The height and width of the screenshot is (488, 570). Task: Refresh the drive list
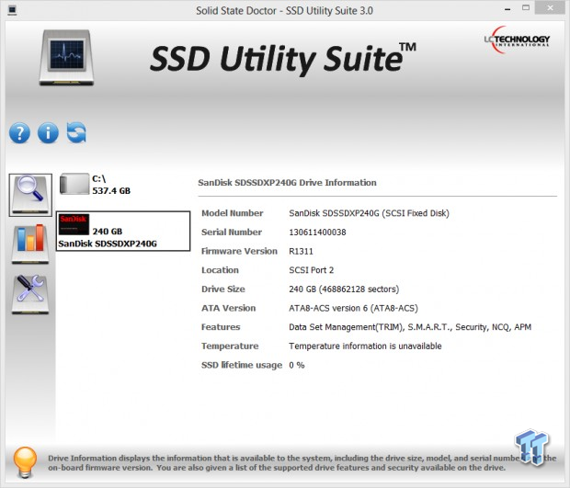(x=76, y=132)
